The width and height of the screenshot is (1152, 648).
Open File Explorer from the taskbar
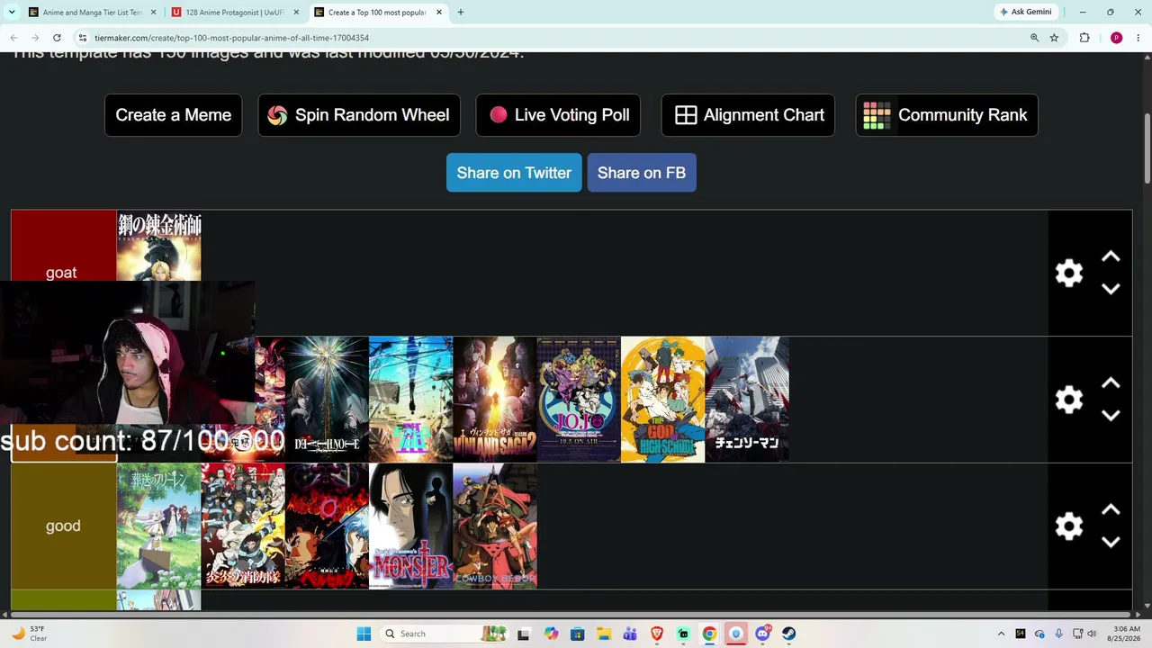[x=604, y=634]
